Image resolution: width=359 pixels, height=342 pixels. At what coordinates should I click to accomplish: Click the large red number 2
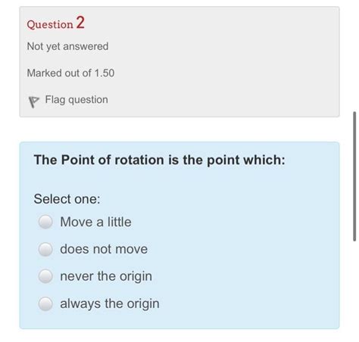click(x=80, y=23)
